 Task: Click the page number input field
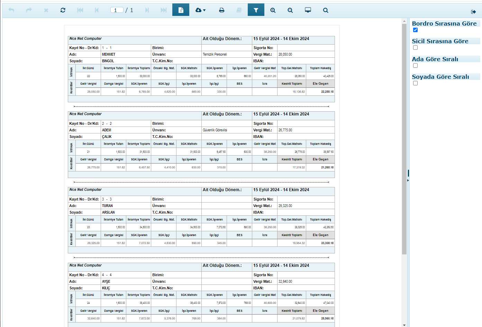117,10
